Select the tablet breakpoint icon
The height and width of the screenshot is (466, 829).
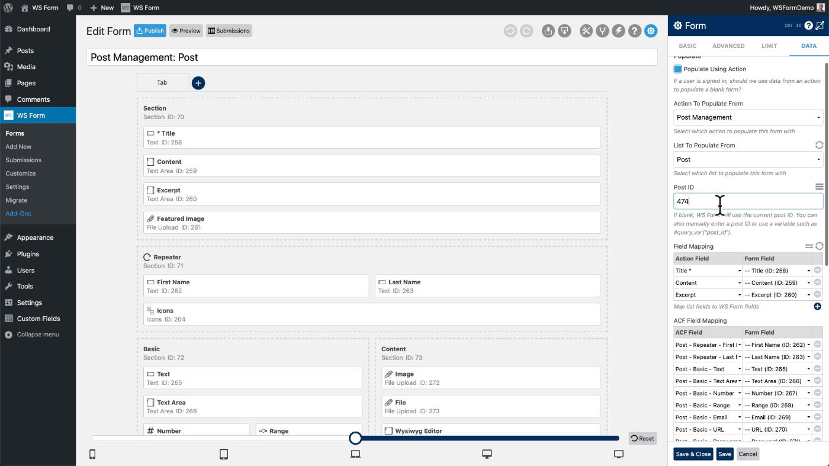tap(223, 454)
